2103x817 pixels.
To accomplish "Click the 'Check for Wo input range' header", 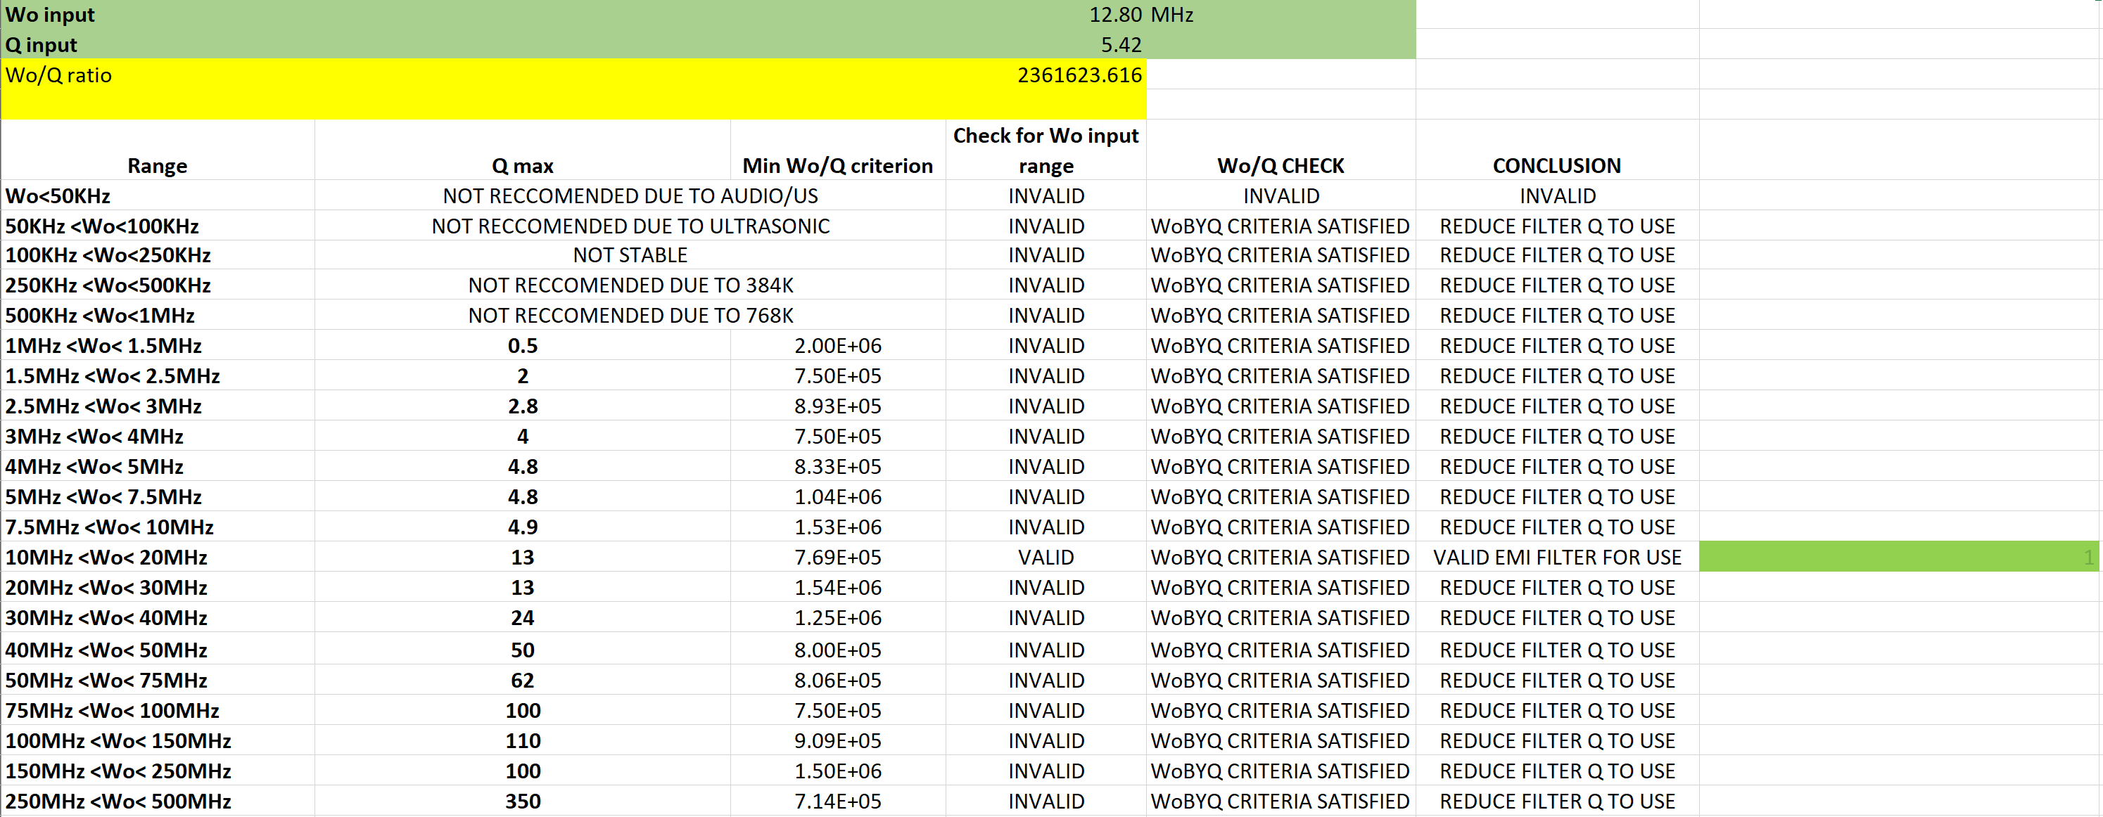I will 1046,150.
